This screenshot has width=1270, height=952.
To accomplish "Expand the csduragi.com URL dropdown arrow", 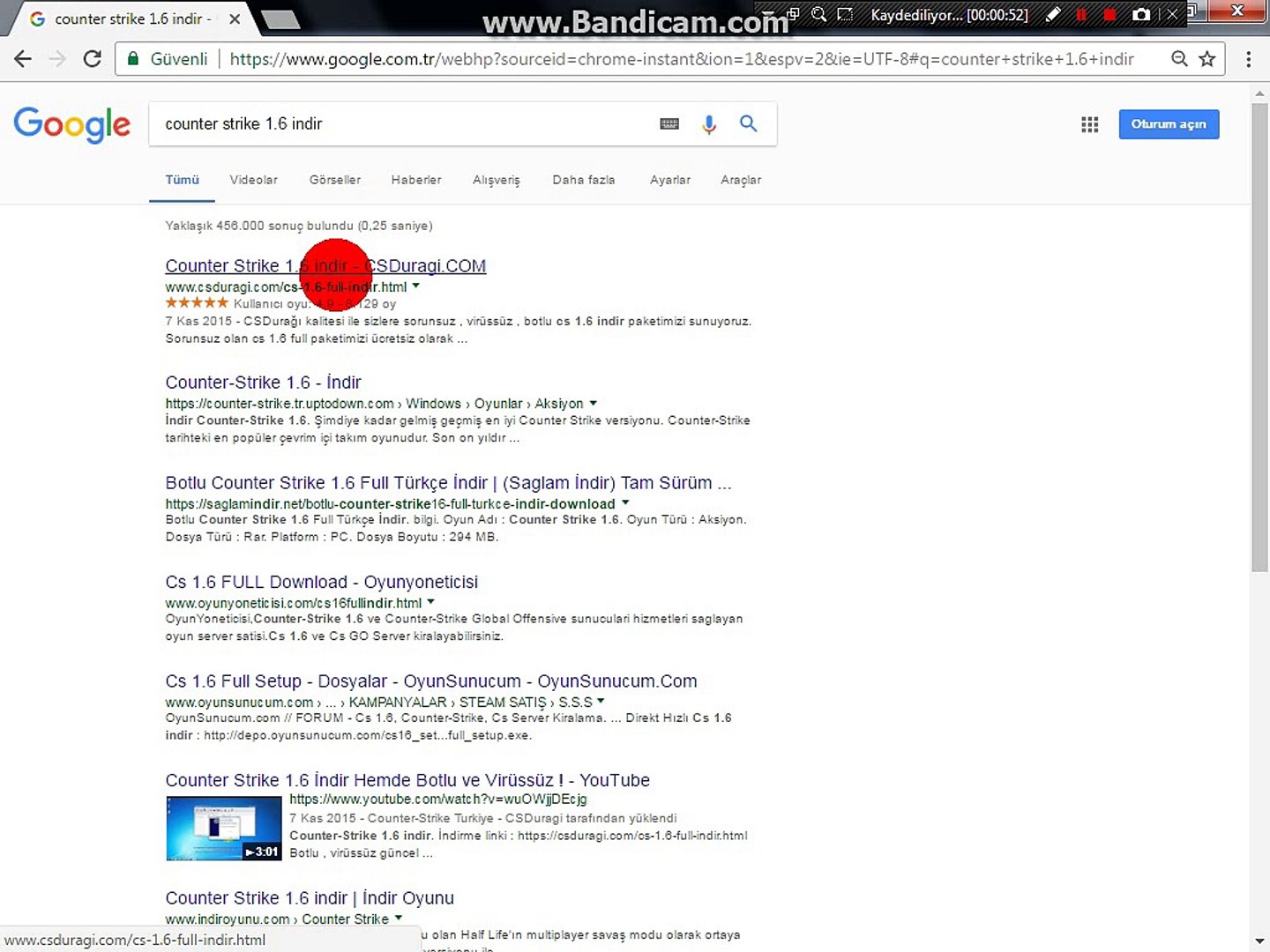I will pyautogui.click(x=416, y=286).
